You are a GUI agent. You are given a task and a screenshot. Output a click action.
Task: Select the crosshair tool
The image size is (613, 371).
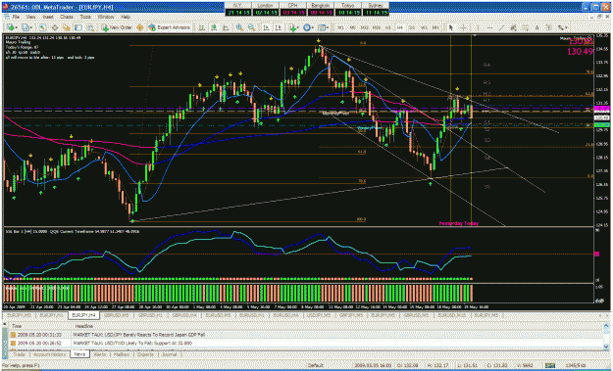[x=463, y=27]
